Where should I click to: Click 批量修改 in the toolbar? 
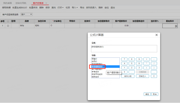pos(33,7)
